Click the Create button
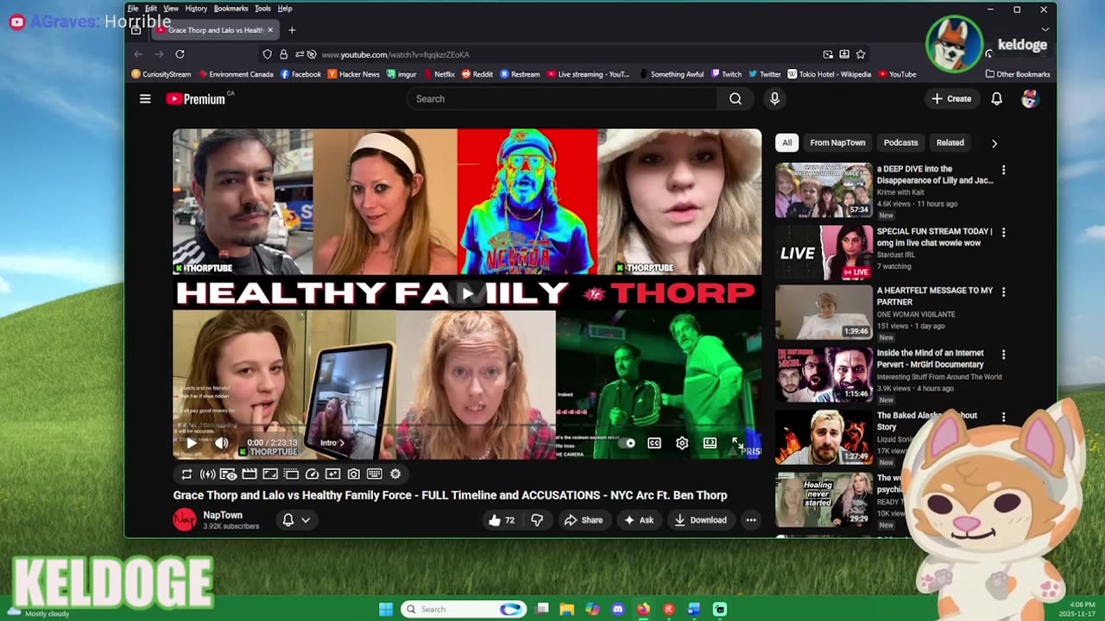The width and height of the screenshot is (1105, 621). (950, 98)
